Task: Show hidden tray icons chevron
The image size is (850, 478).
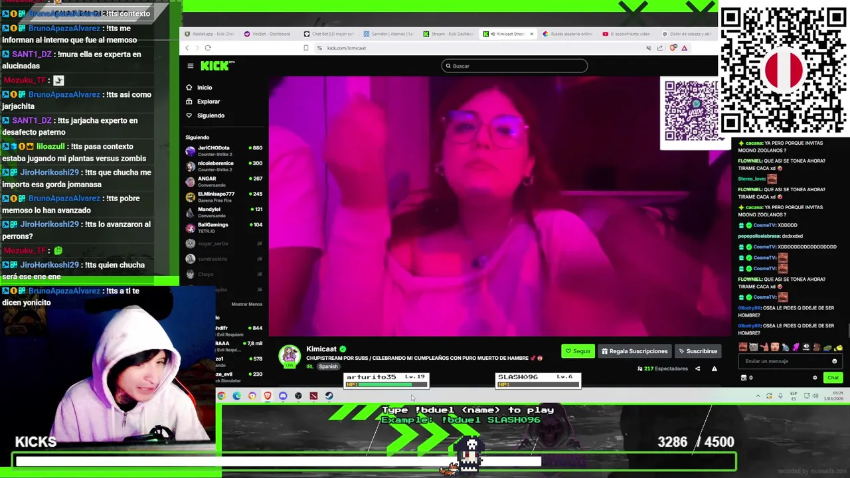Action: tap(758, 396)
